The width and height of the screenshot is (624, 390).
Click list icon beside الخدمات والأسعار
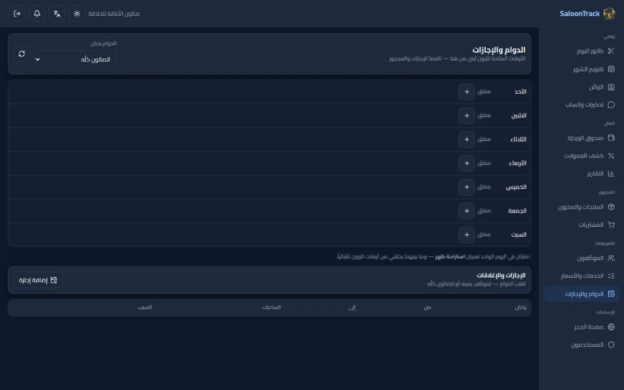coord(611,276)
